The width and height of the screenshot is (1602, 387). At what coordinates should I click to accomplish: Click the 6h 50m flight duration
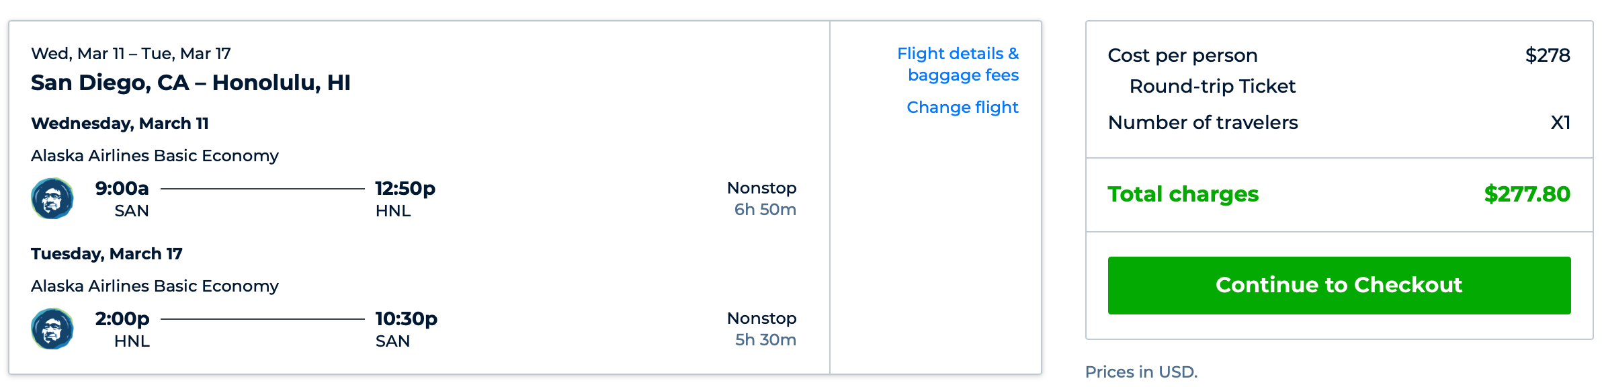click(x=765, y=210)
